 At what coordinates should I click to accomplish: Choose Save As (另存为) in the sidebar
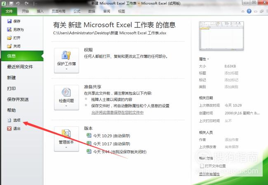[x=15, y=30]
